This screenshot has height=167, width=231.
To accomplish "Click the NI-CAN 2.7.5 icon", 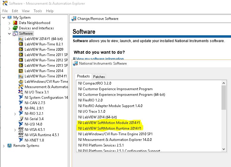I will (x=21, y=103).
